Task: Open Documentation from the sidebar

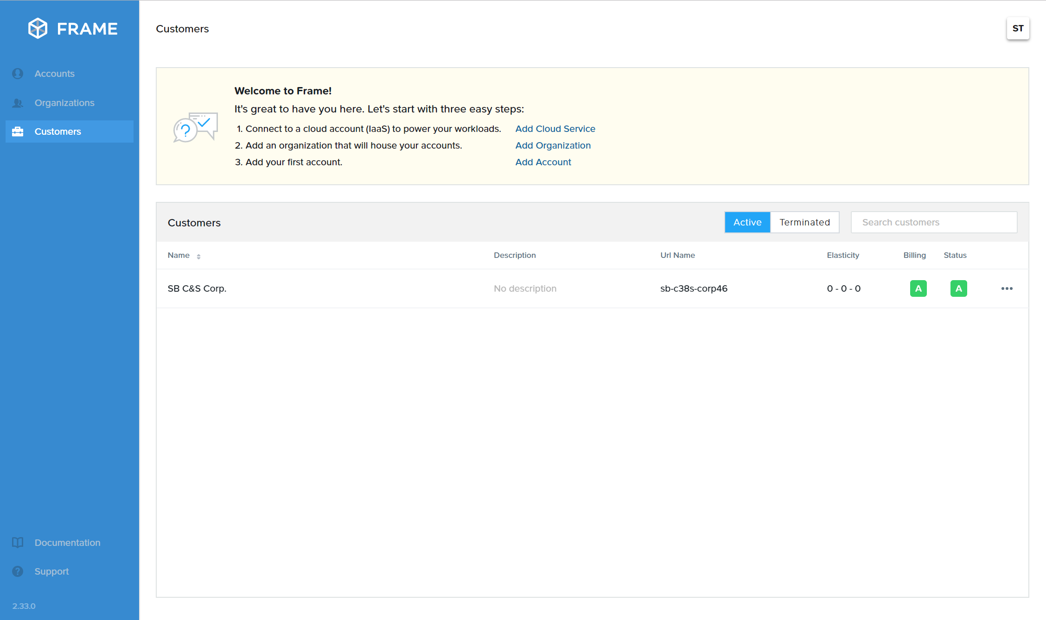Action: coord(70,543)
